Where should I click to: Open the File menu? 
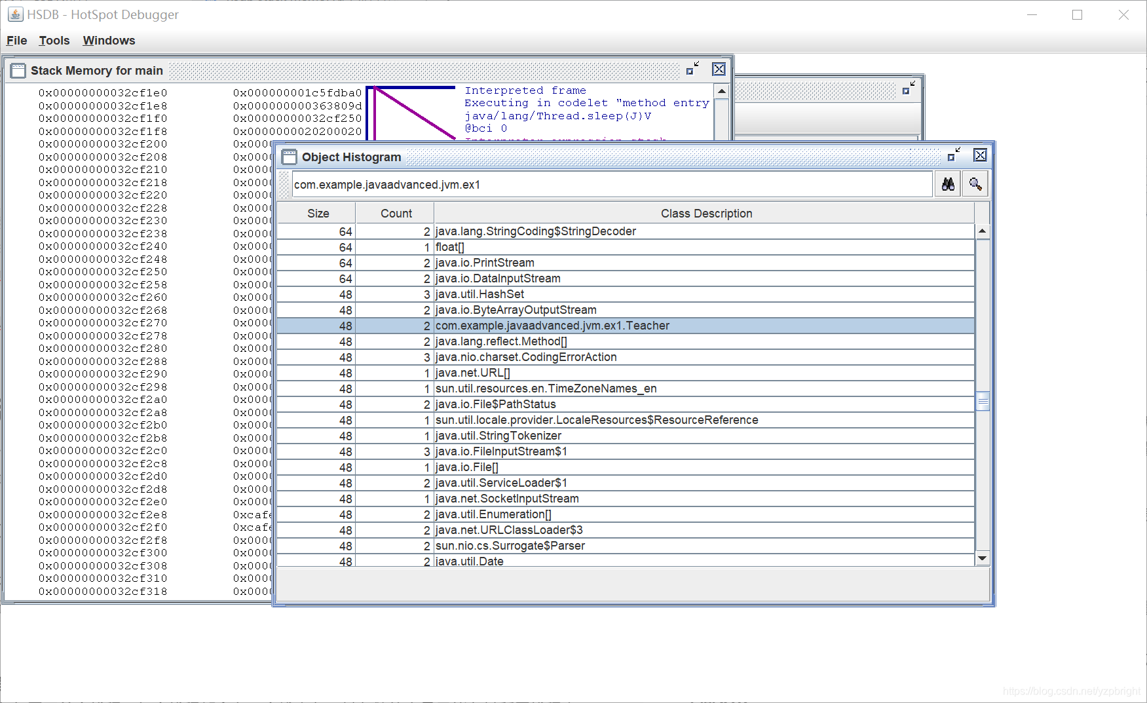(x=16, y=41)
